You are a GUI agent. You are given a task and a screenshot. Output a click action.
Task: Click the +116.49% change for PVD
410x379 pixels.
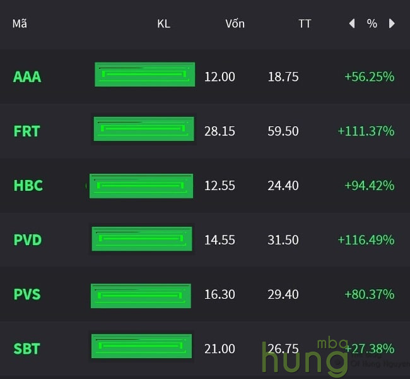pos(366,240)
